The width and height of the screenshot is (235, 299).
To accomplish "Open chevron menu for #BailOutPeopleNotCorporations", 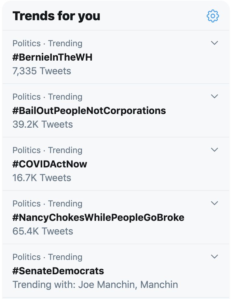I will point(214,96).
